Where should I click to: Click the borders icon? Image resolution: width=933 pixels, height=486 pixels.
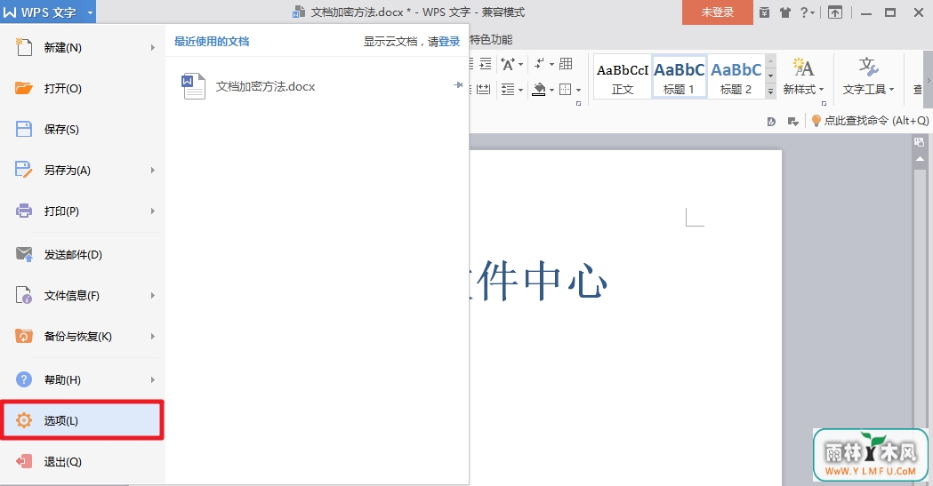click(x=566, y=90)
